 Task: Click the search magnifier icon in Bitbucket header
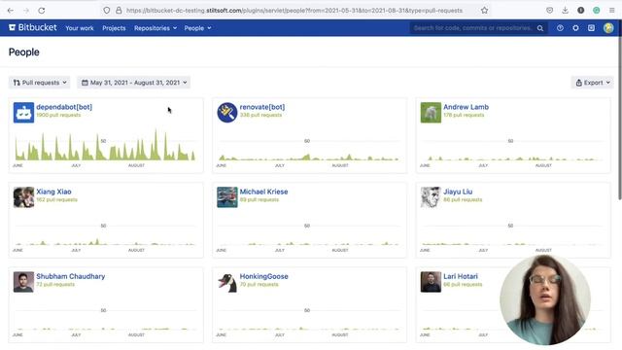(x=540, y=28)
